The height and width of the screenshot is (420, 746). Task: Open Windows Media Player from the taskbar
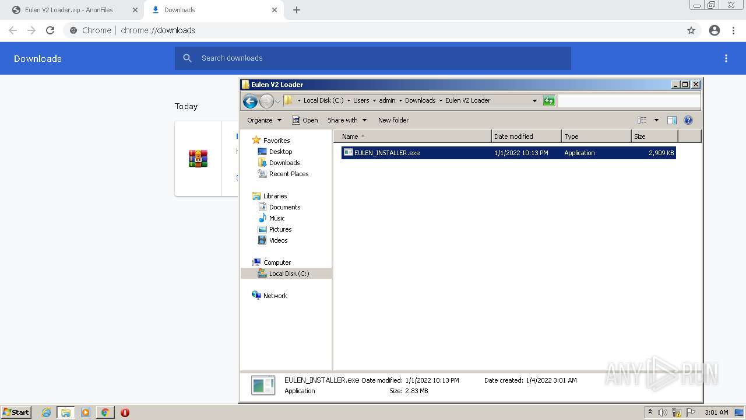[86, 412]
